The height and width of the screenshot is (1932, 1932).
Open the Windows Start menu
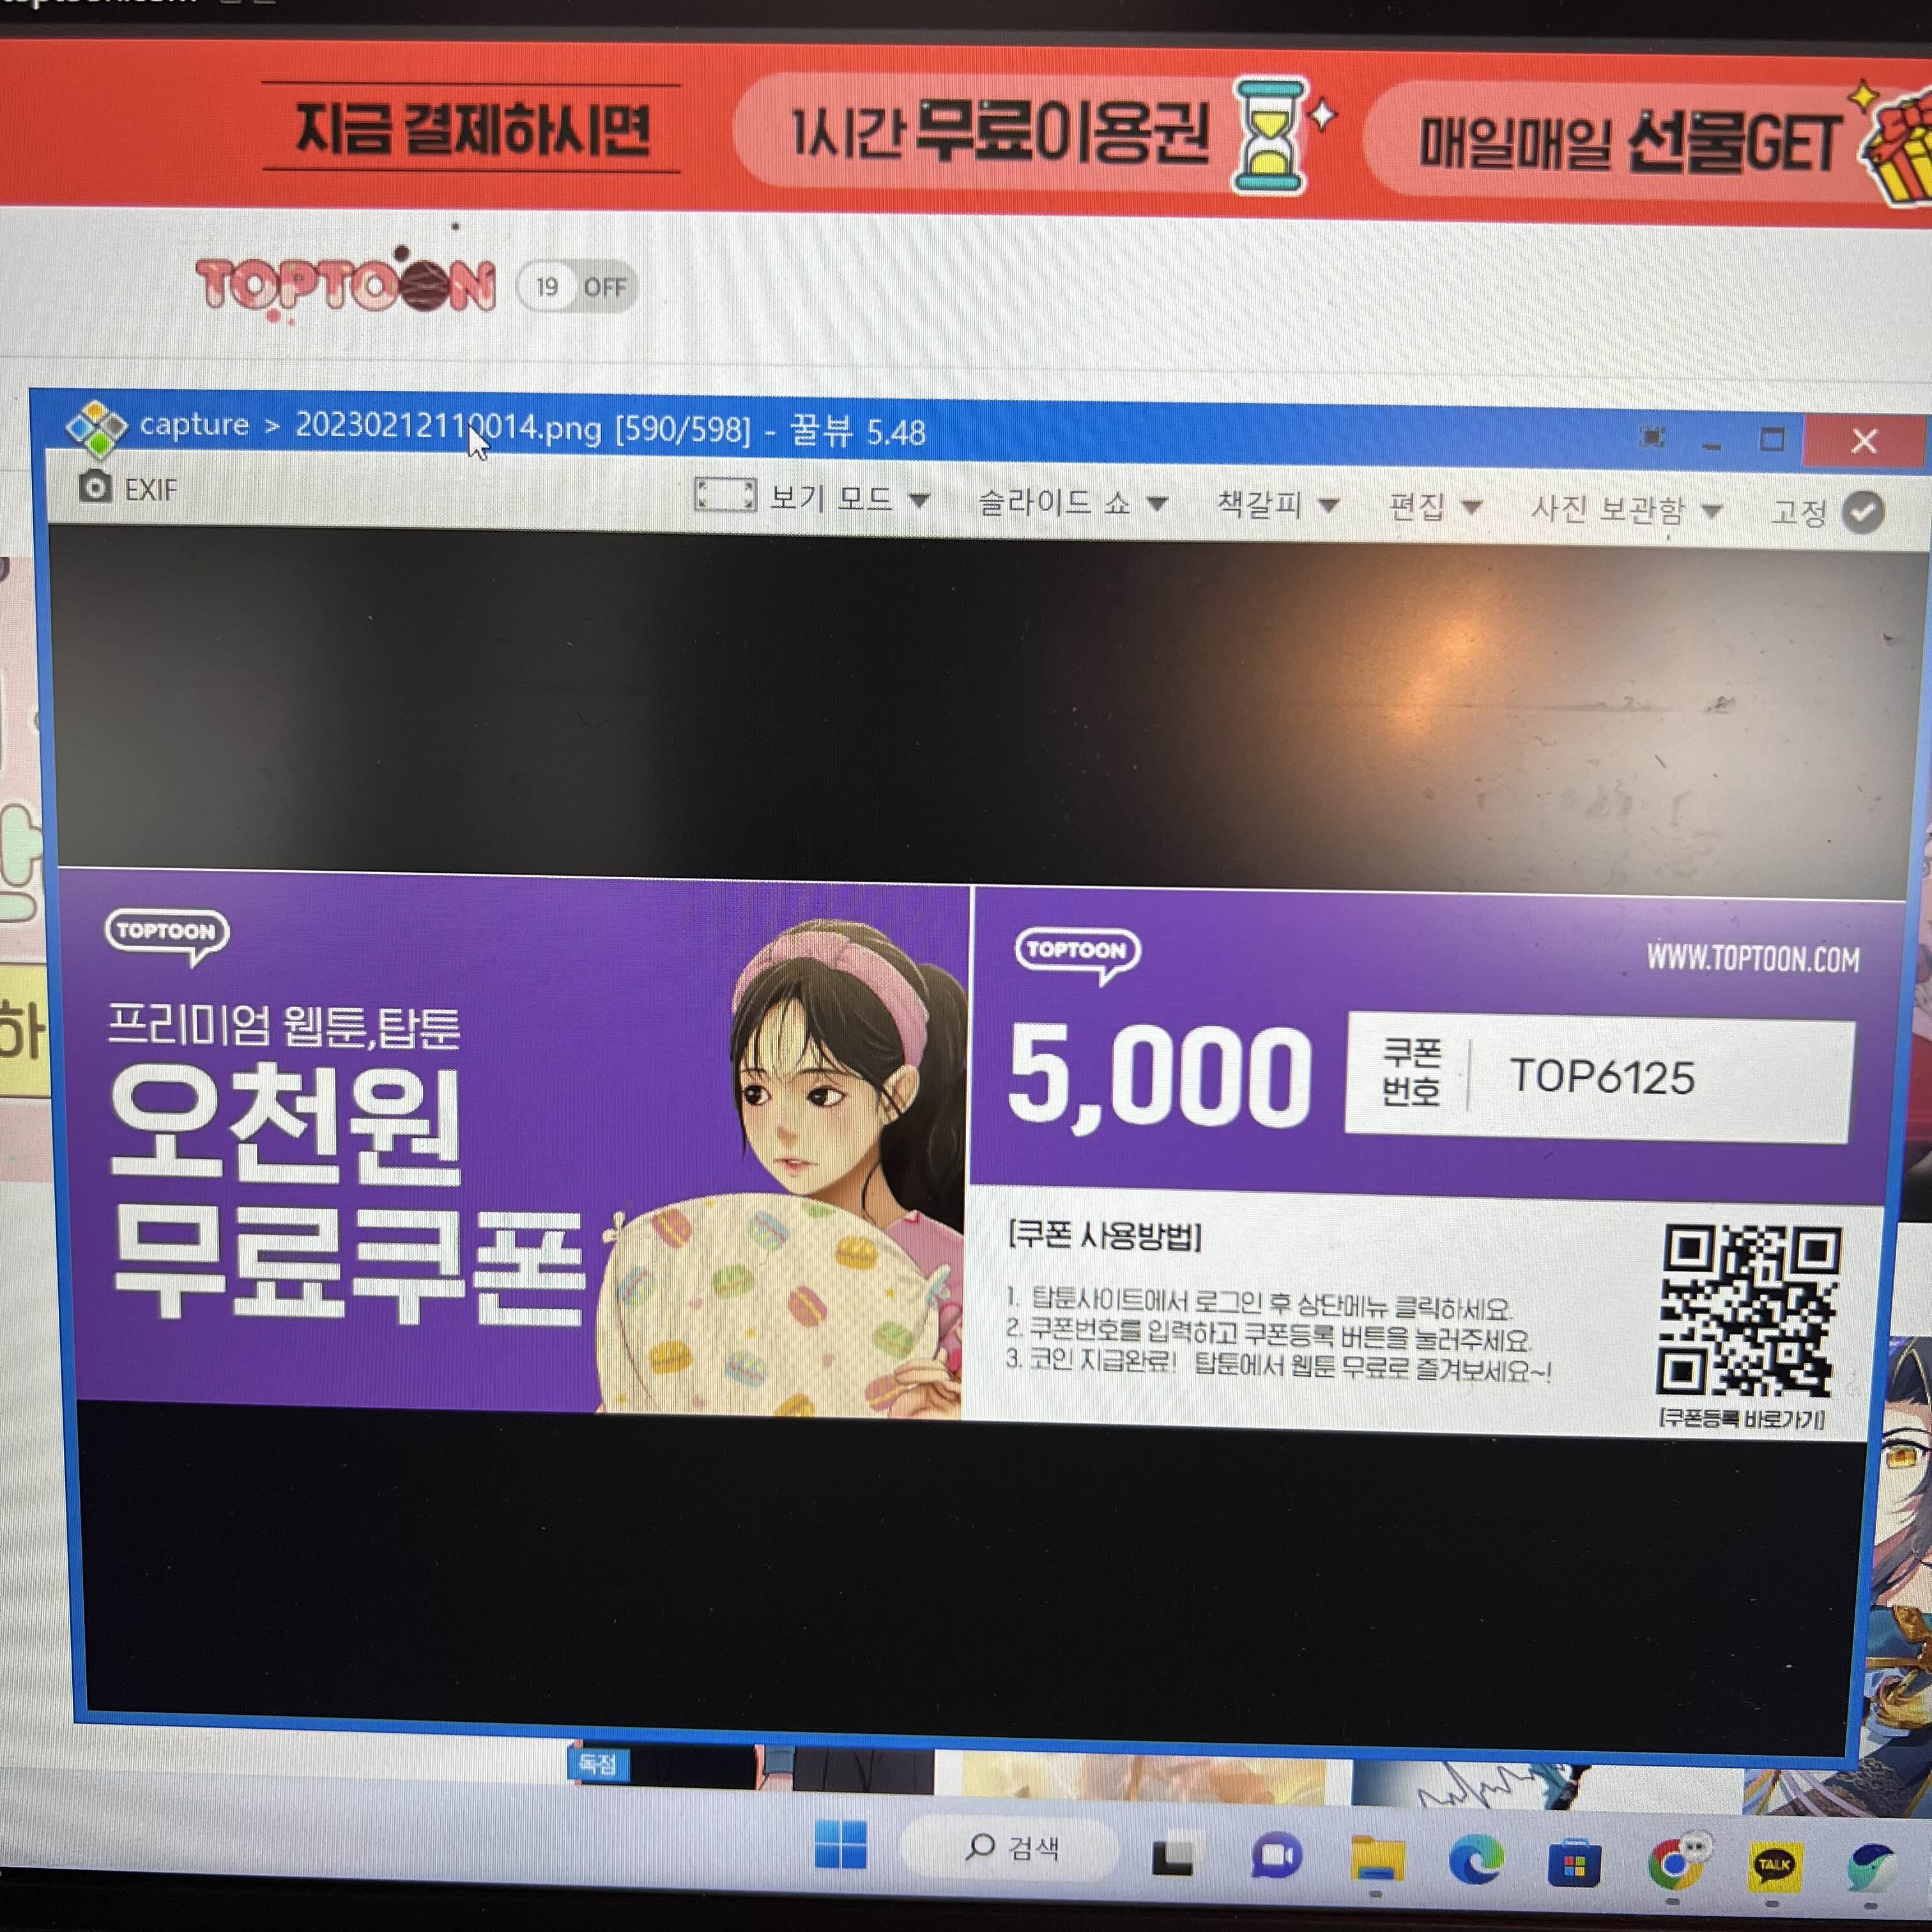[841, 1844]
